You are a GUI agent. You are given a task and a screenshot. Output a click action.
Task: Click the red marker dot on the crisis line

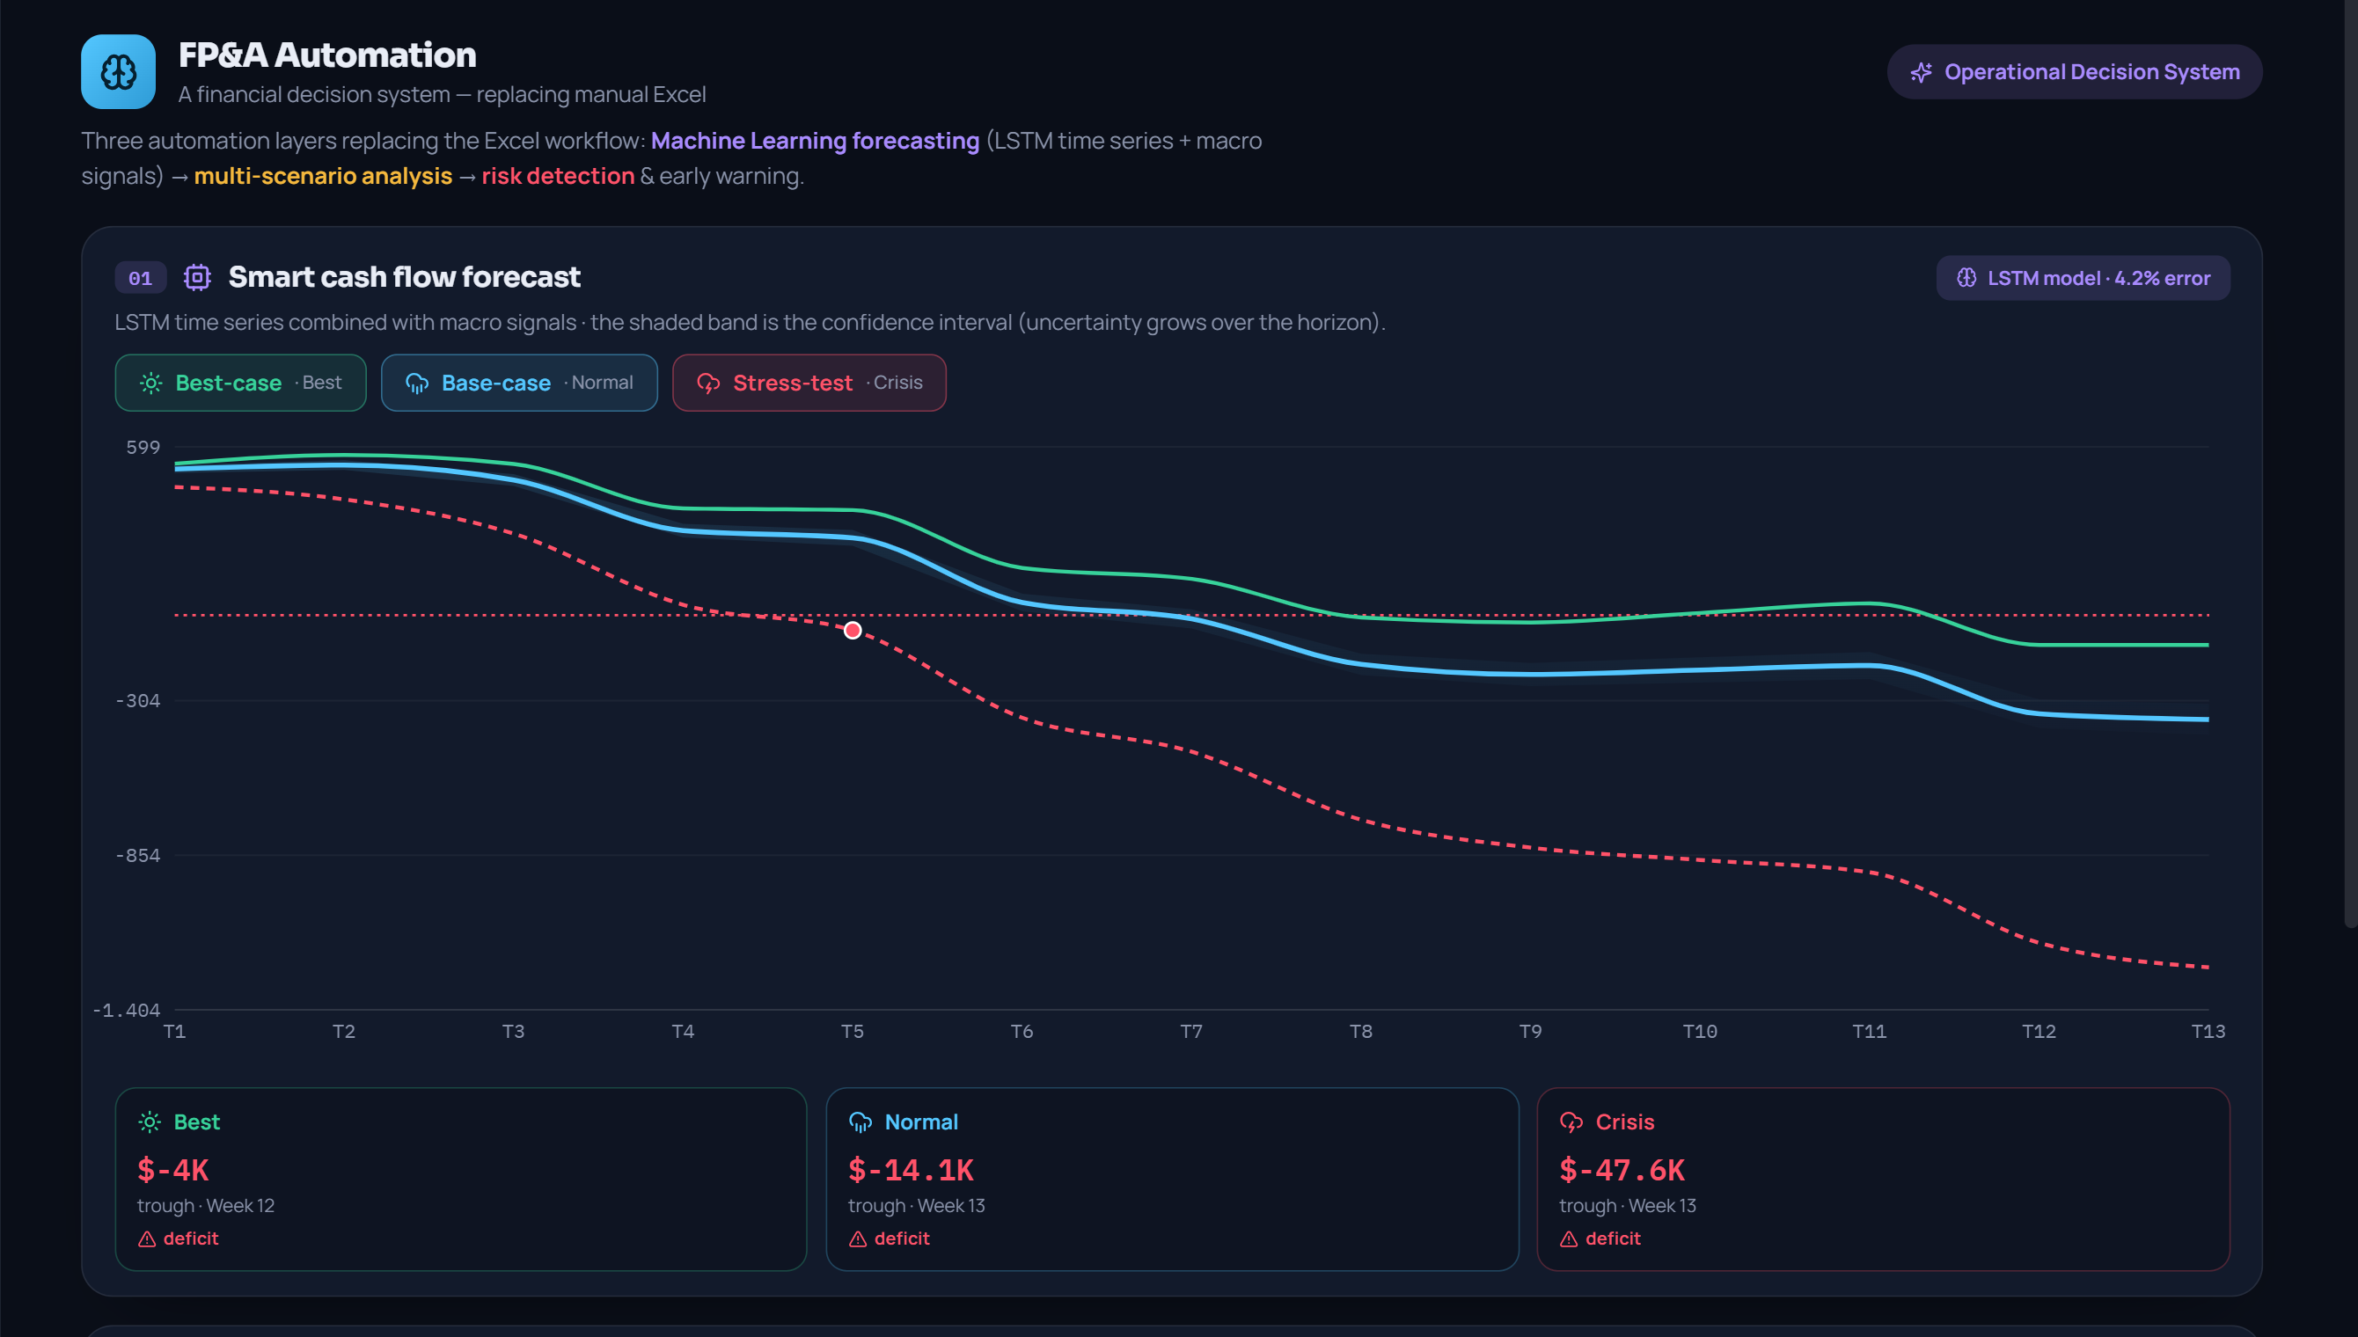coord(853,630)
